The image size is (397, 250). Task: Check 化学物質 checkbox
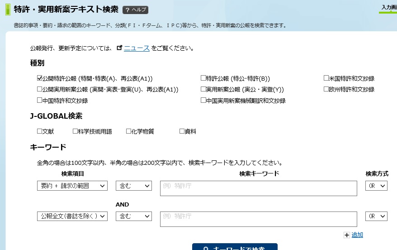coord(128,131)
